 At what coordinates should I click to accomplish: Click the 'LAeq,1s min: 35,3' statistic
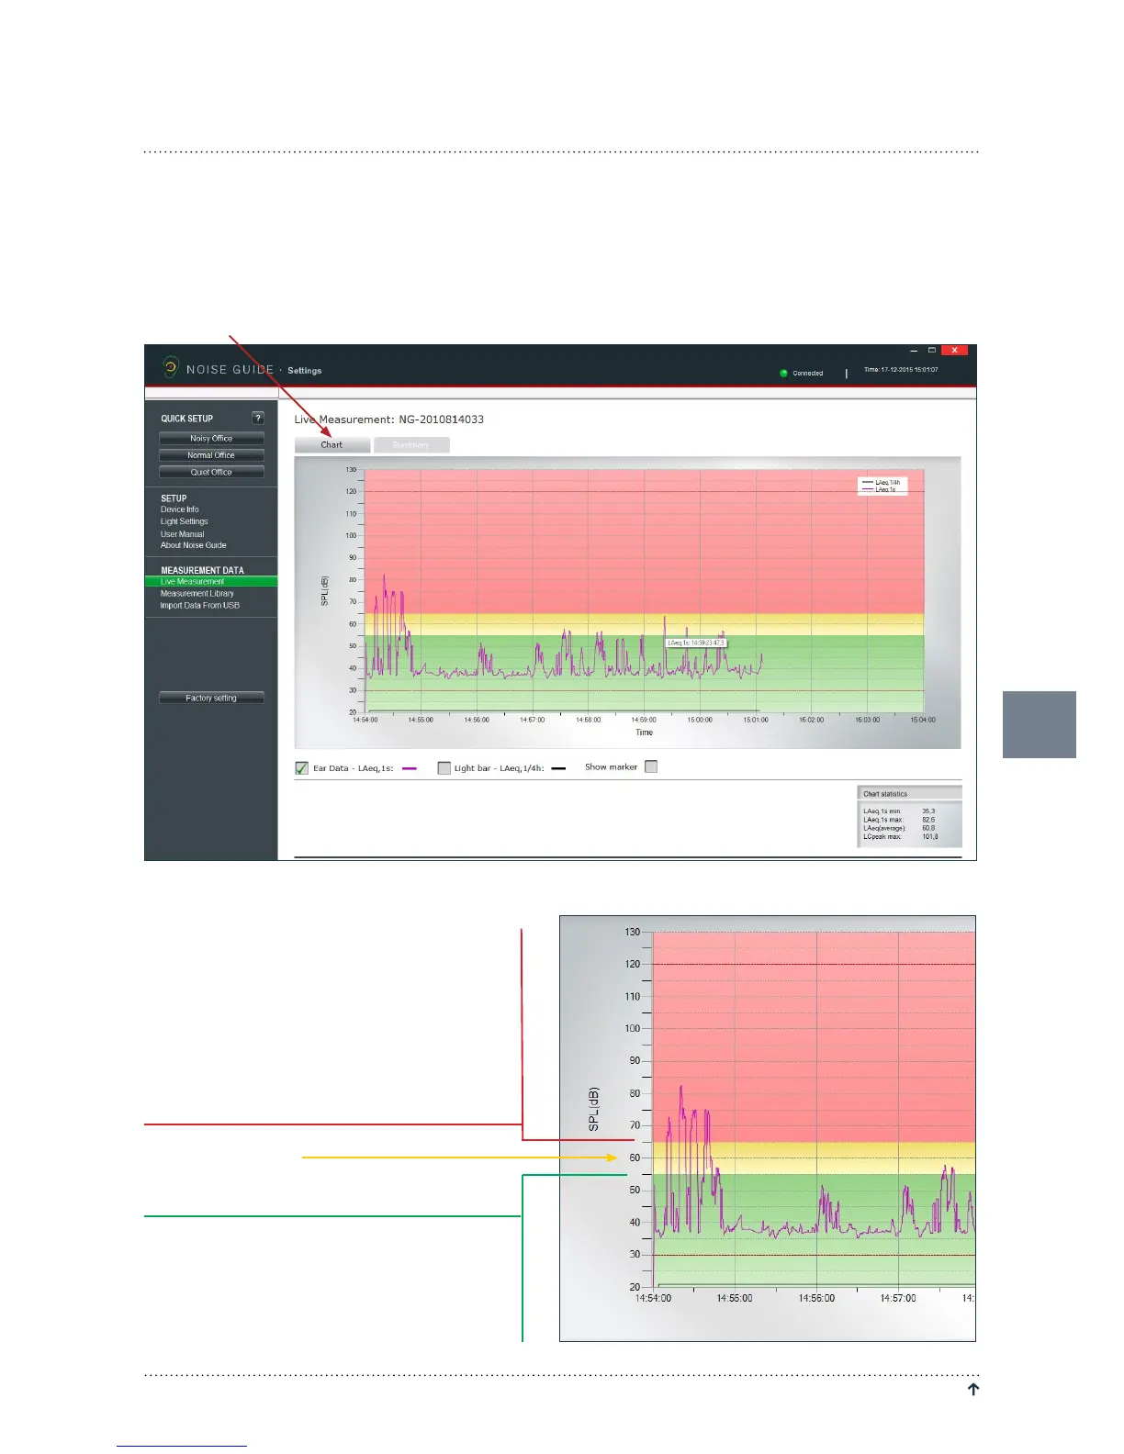click(x=899, y=811)
